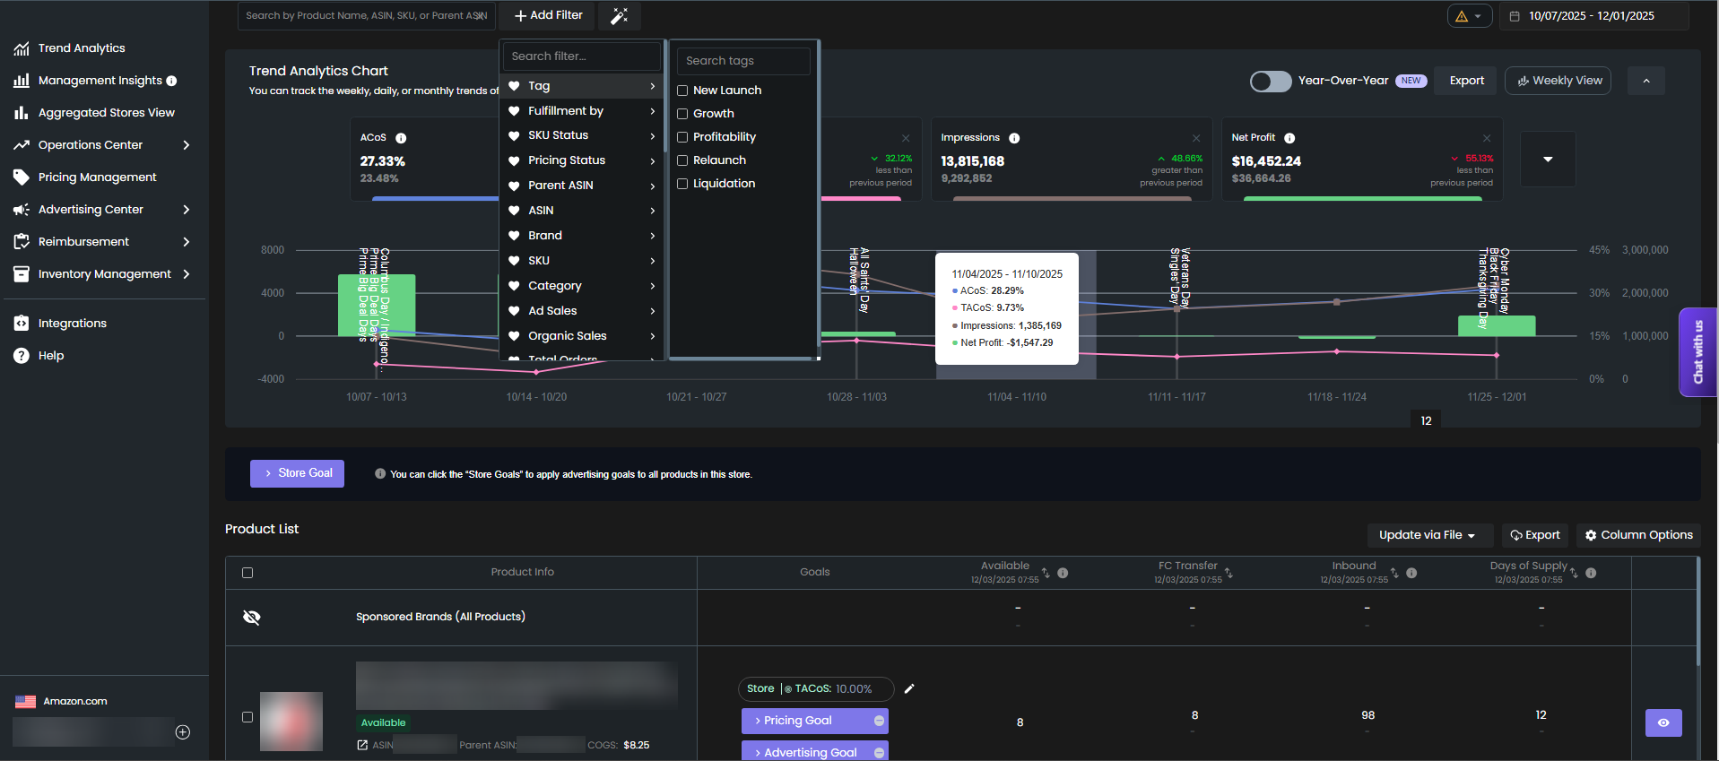
Task: Check the New Launch tag checkbox
Action: coord(682,91)
